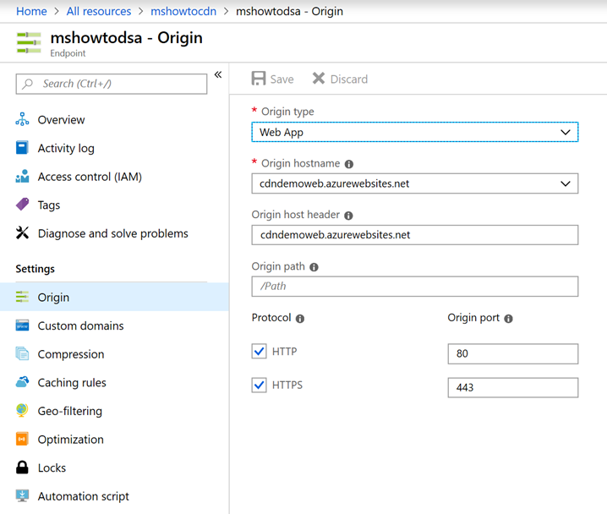Viewport: 607px width, 514px height.
Task: Click the Save floppy disk icon
Action: tap(258, 79)
